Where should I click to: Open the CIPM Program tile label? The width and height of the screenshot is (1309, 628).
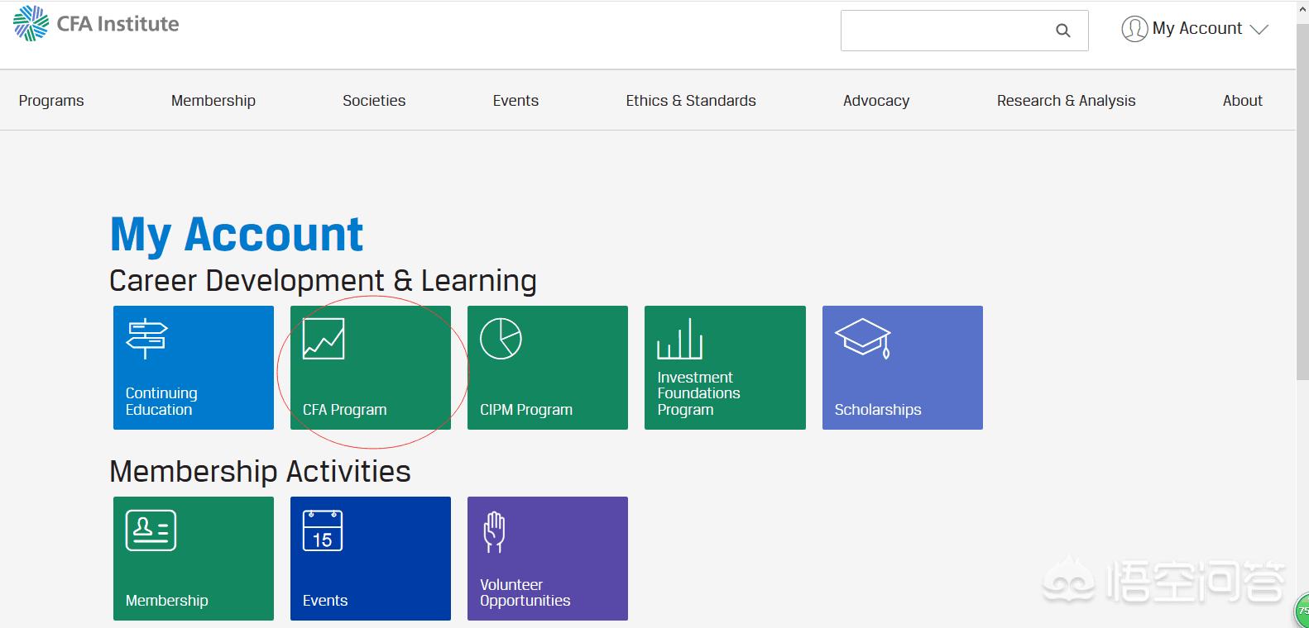526,410
